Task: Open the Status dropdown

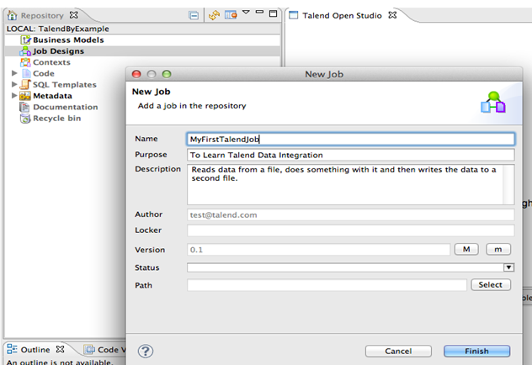Action: [x=508, y=267]
